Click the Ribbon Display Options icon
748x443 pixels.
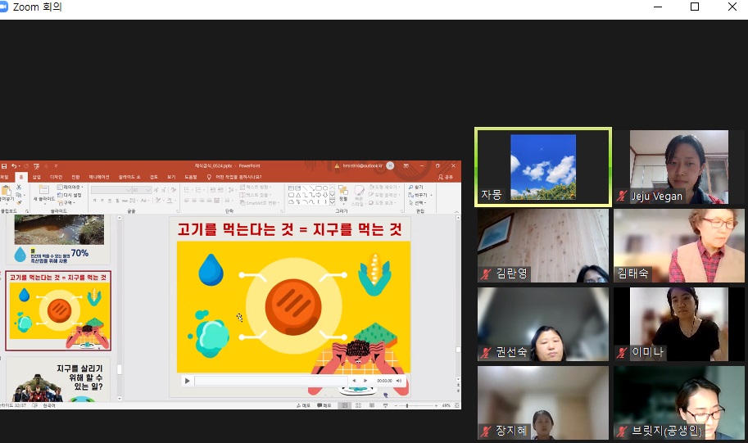406,166
